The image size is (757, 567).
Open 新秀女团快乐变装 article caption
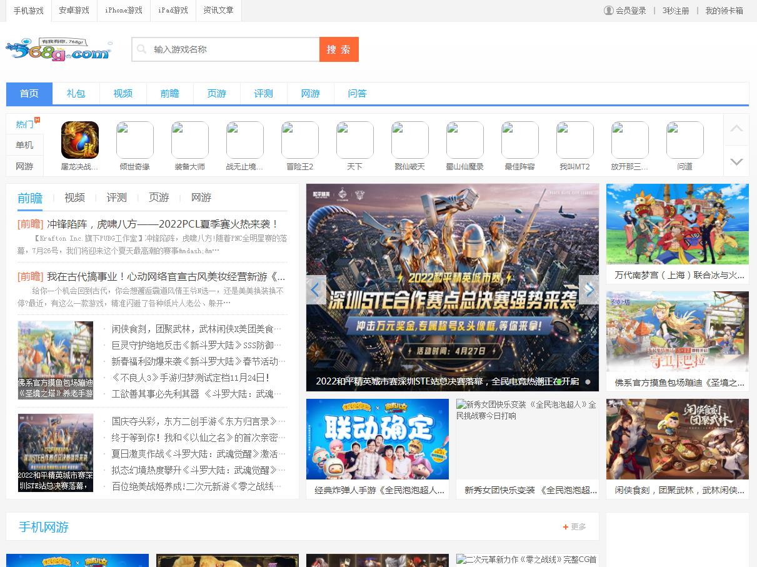[x=531, y=490]
